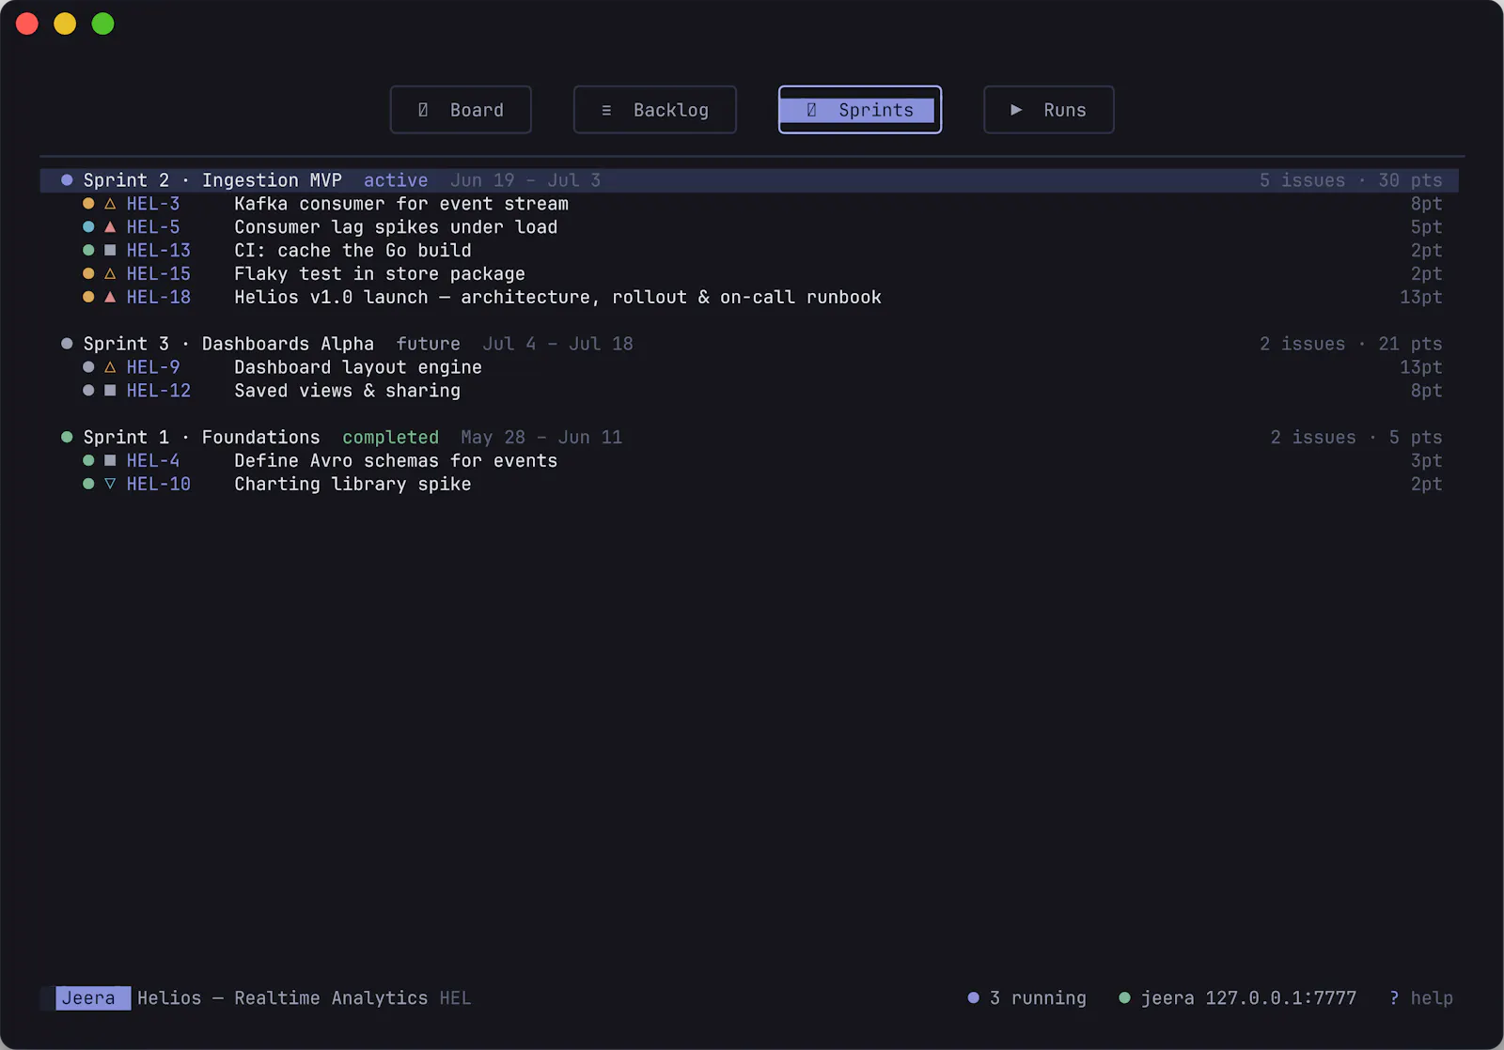The image size is (1504, 1050).
Task: Click 'Consumer lag spikes under load' title
Action: pyautogui.click(x=396, y=227)
